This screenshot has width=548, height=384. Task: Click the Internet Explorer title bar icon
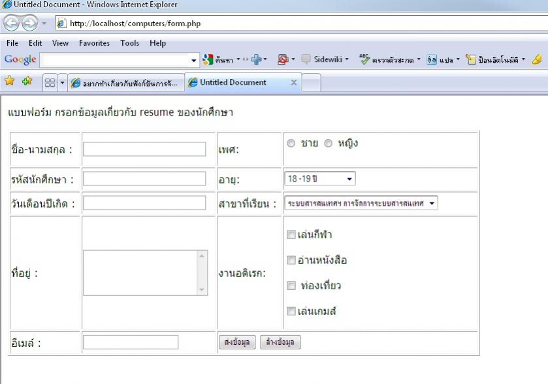coord(7,5)
